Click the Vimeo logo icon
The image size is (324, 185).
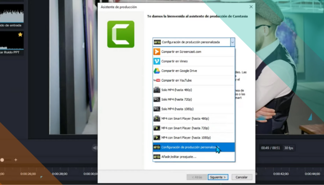click(157, 61)
